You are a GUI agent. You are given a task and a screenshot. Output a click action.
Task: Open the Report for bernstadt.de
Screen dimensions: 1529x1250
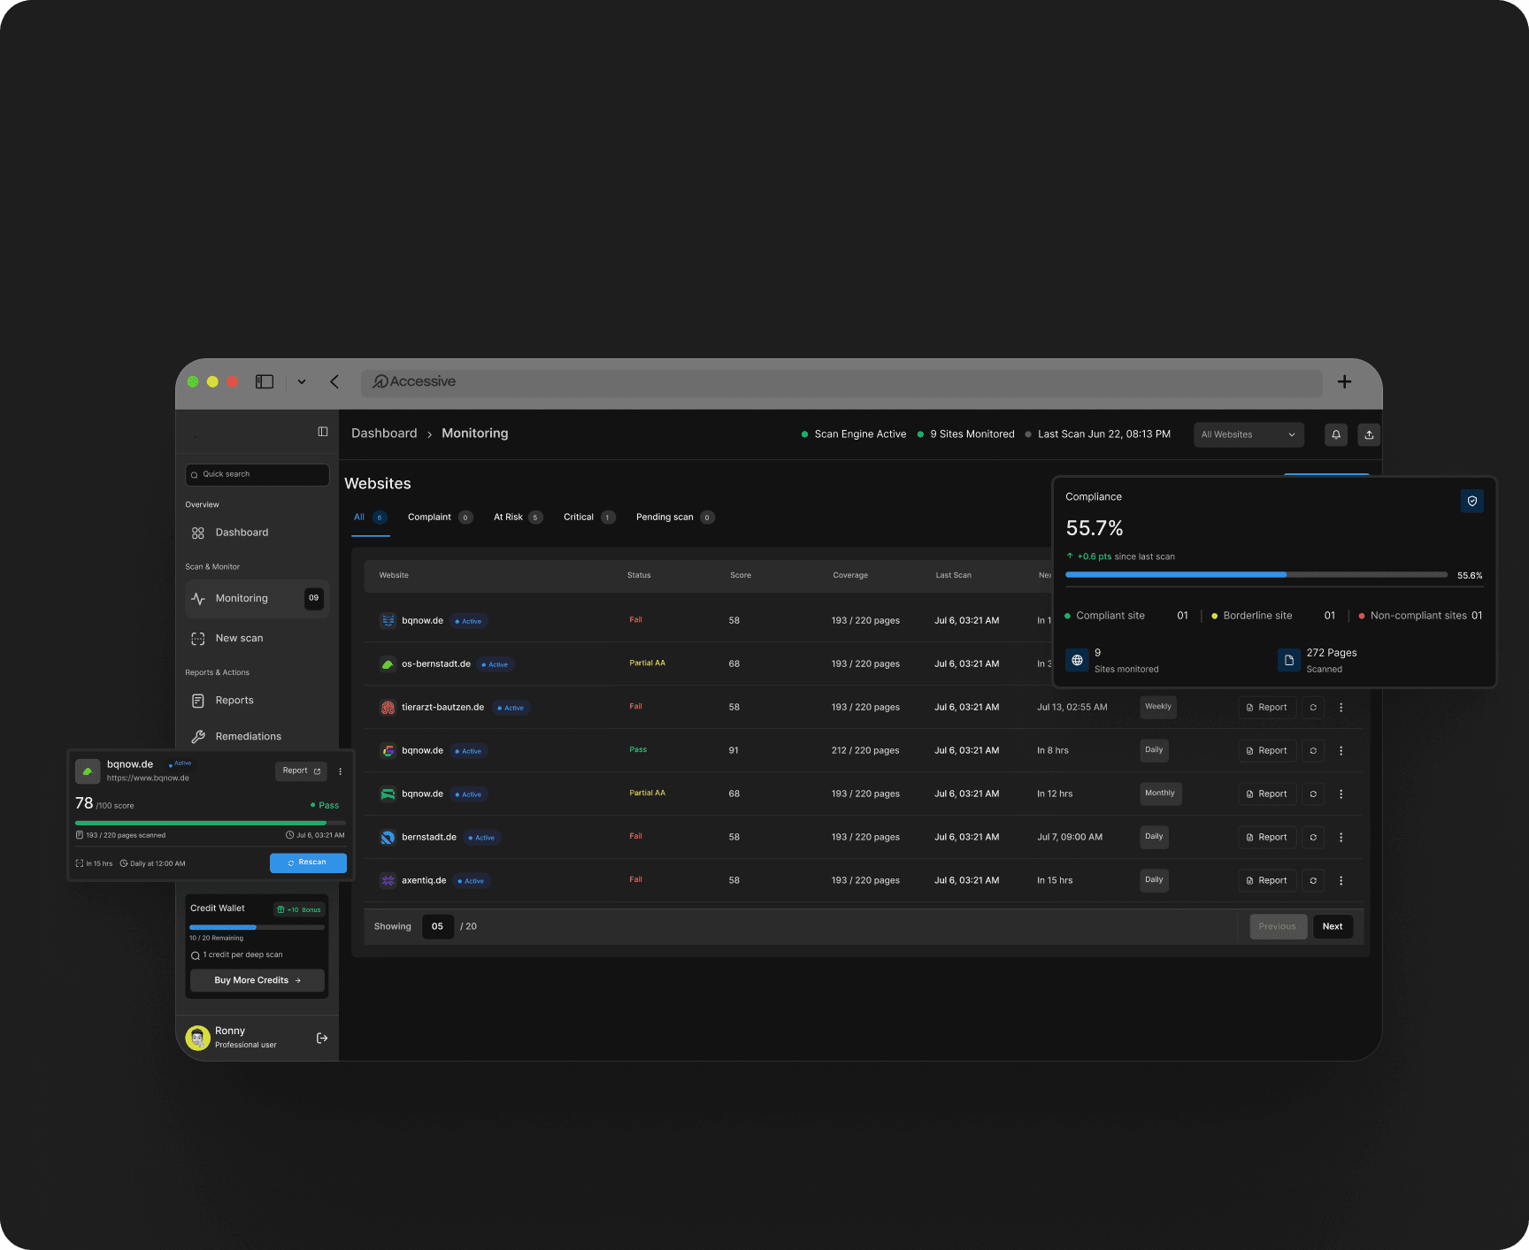tap(1267, 838)
